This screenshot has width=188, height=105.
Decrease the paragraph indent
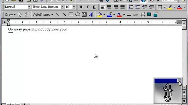click(145, 7)
